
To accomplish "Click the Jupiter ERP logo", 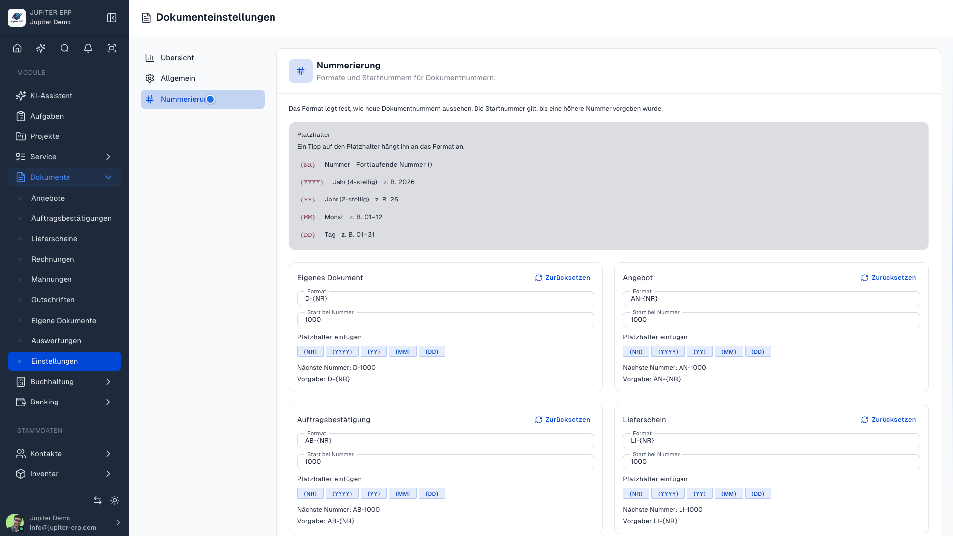I will click(x=17, y=18).
